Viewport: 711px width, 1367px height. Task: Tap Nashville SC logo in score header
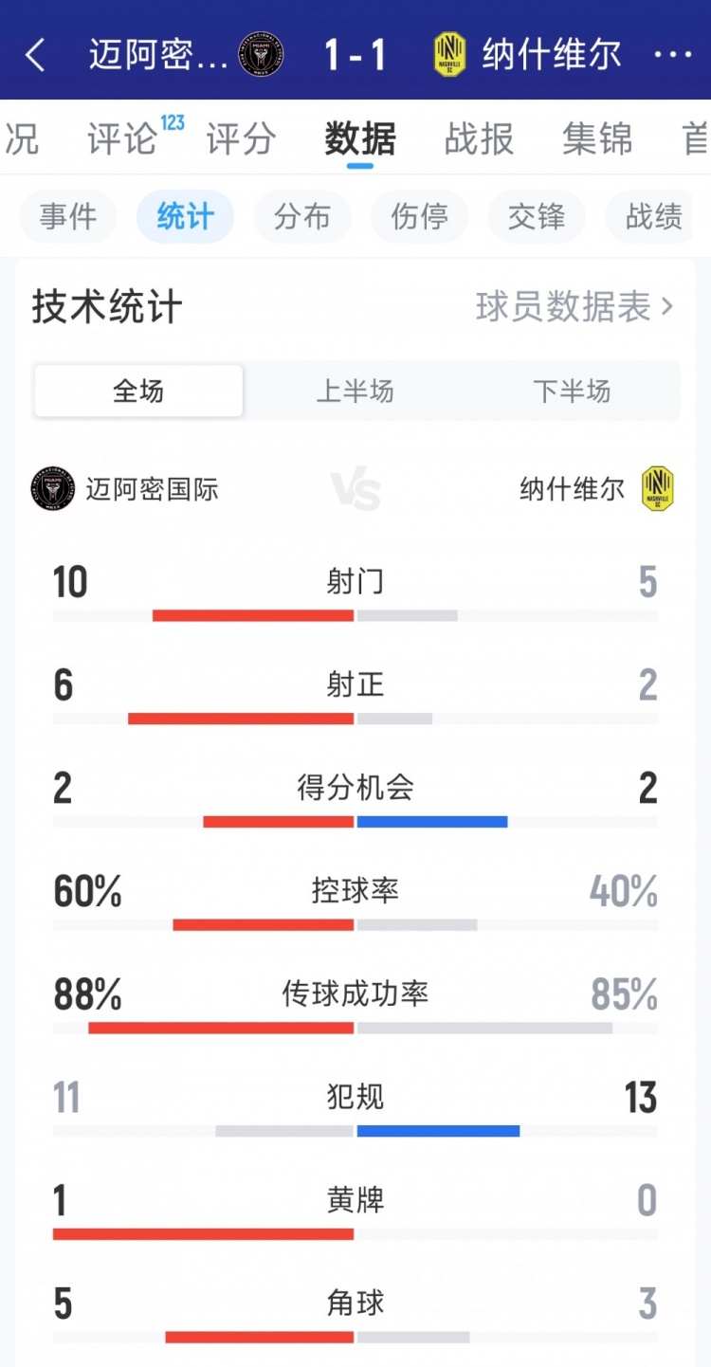coord(449,55)
